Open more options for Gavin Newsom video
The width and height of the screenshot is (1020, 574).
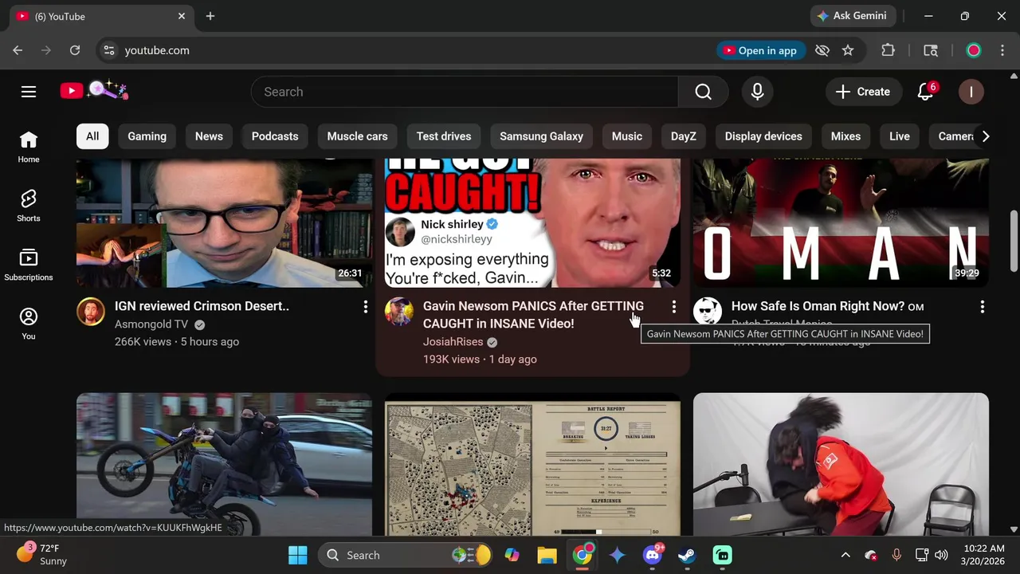pyautogui.click(x=673, y=306)
